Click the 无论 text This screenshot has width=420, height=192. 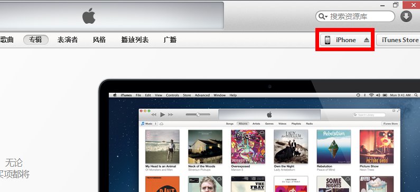pos(14,162)
